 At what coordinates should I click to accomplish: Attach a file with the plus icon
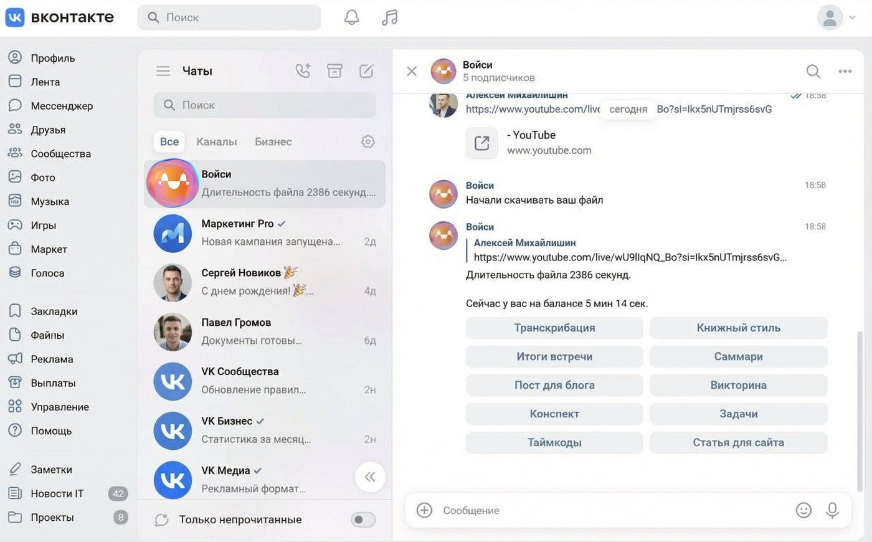pyautogui.click(x=424, y=510)
